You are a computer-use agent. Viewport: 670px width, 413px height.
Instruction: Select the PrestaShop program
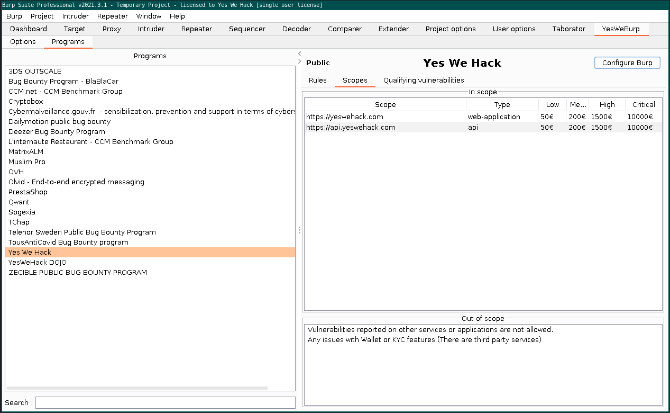[x=150, y=192]
